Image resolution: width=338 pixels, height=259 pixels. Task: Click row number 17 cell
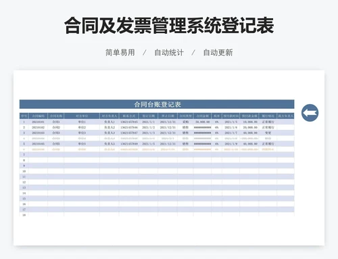click(24, 210)
